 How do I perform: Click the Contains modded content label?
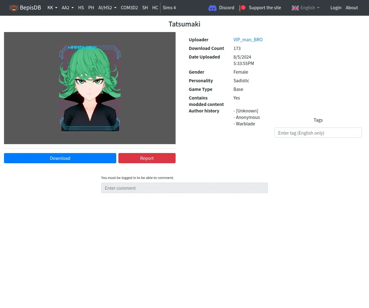click(206, 101)
